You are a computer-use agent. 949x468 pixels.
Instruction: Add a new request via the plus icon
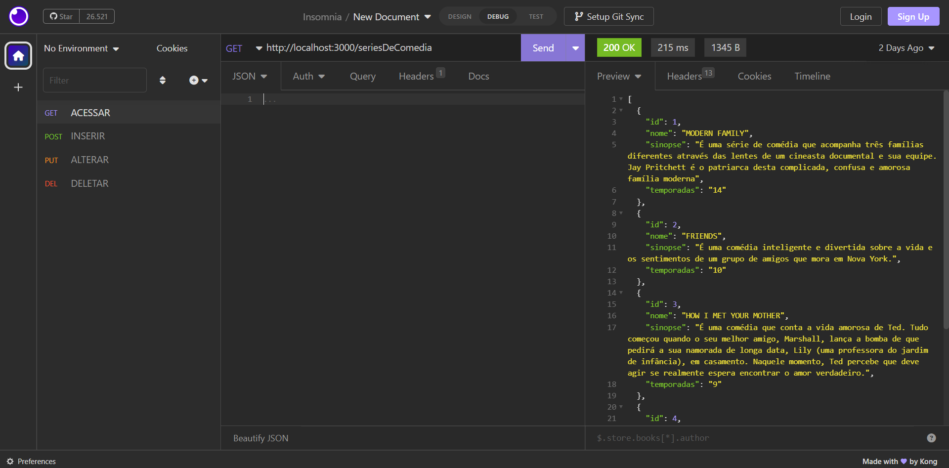coord(194,80)
